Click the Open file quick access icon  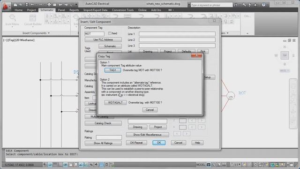[x=21, y=5]
